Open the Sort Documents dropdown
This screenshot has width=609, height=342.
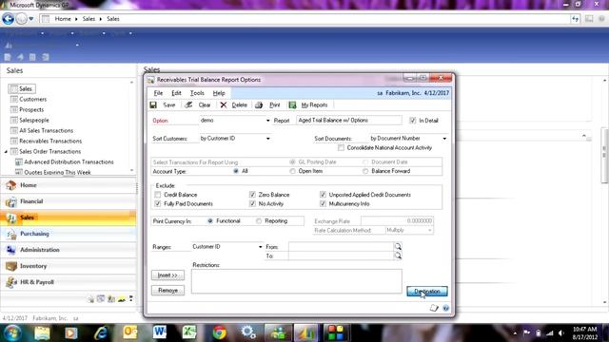(444, 139)
